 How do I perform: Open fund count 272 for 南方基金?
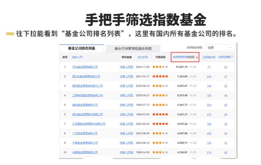point(209,114)
